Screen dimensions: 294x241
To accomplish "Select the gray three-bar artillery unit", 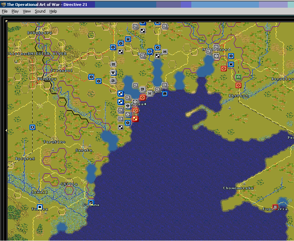I will point(113,72).
